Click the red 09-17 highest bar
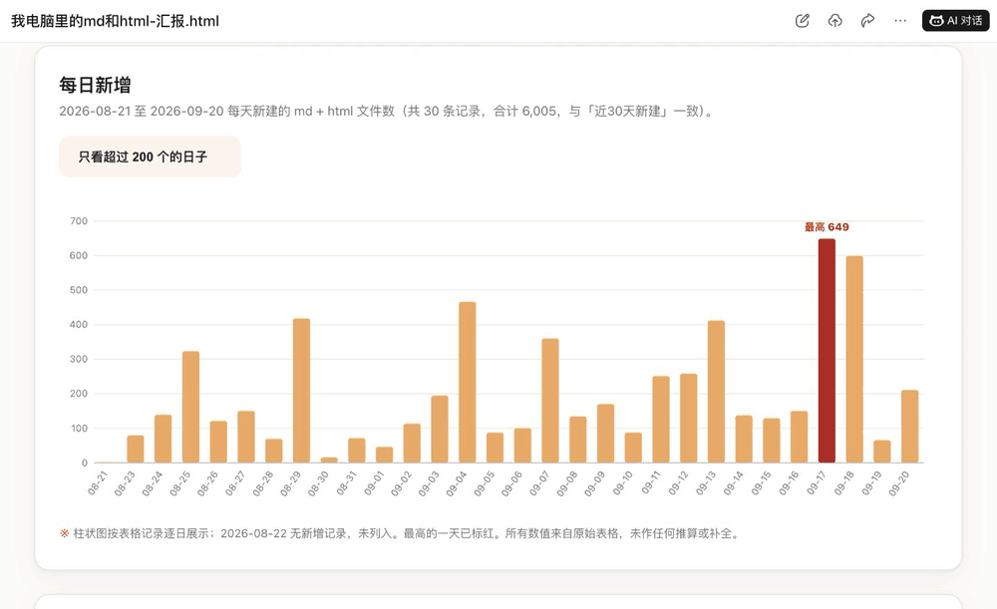This screenshot has height=609, width=997. [x=827, y=351]
